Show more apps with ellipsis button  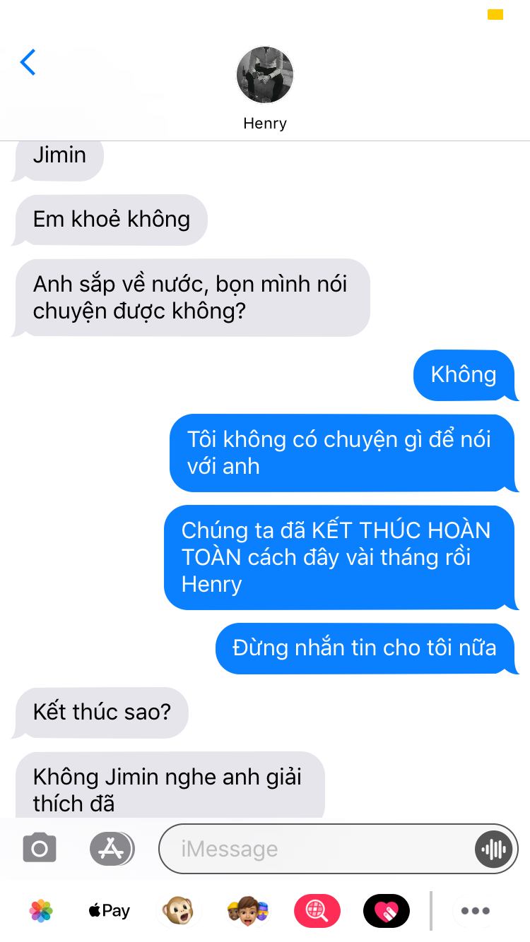point(475,911)
